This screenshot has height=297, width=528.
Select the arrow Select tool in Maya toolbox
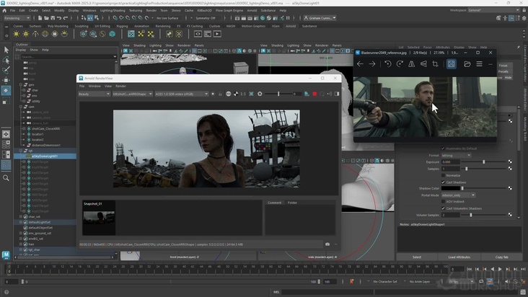click(6, 50)
